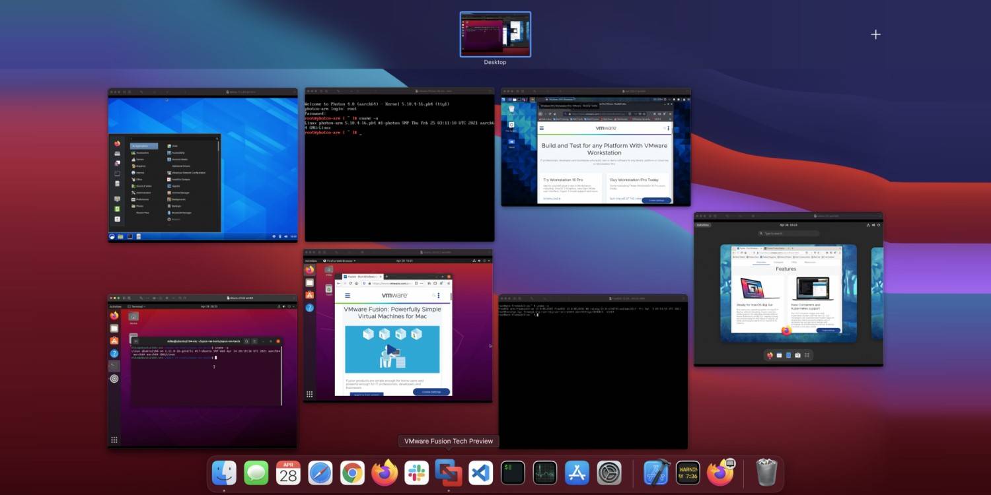The height and width of the screenshot is (495, 991).
Task: Launch Messages from the Dock
Action: (x=256, y=473)
